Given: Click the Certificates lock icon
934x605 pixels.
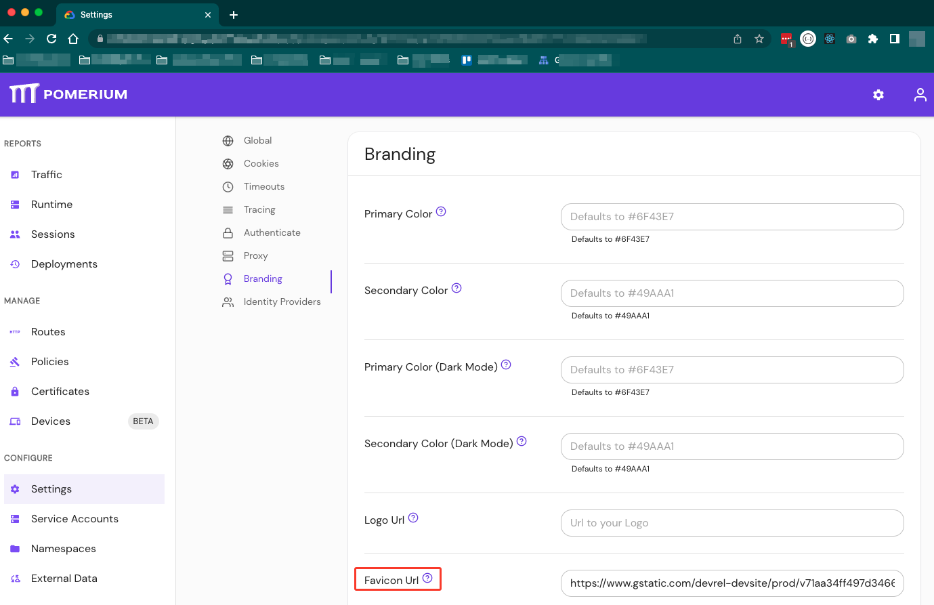Looking at the screenshot, I should pos(15,391).
